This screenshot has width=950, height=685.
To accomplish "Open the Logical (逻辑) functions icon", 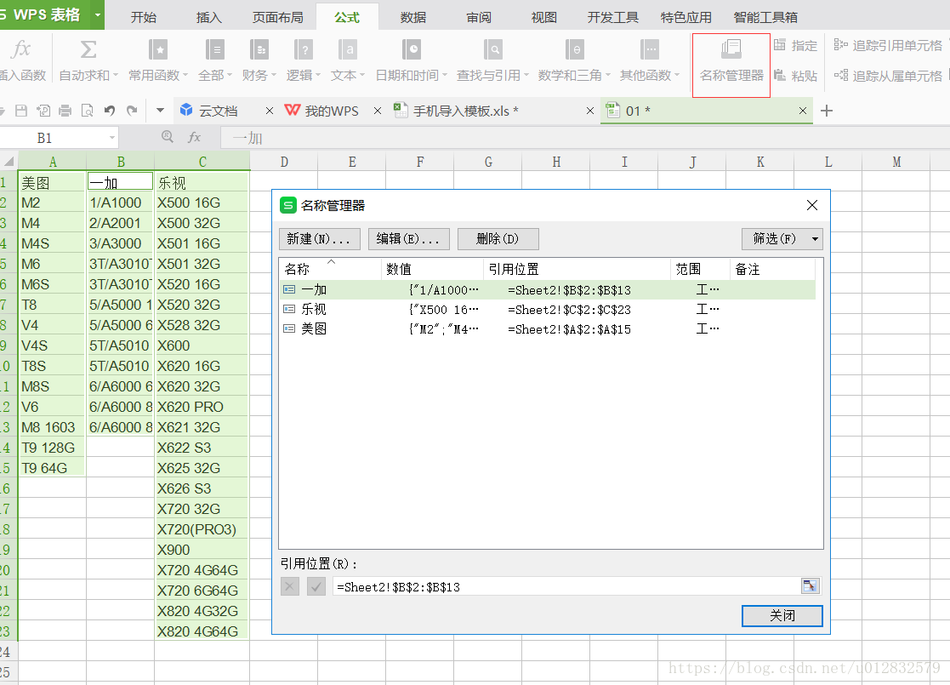I will [304, 49].
